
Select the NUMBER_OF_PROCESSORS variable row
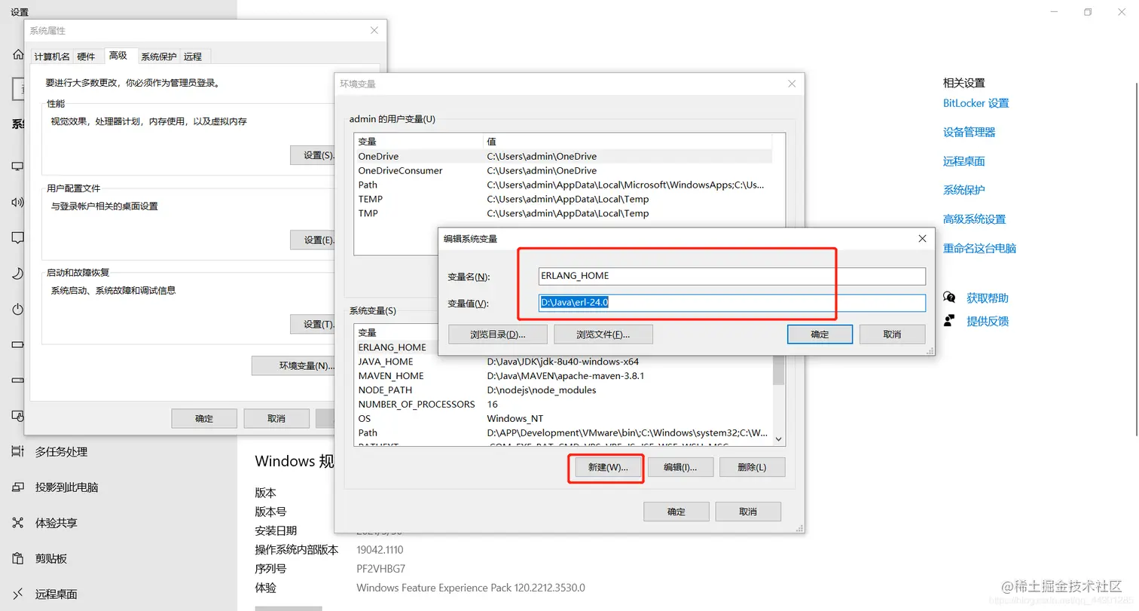563,405
